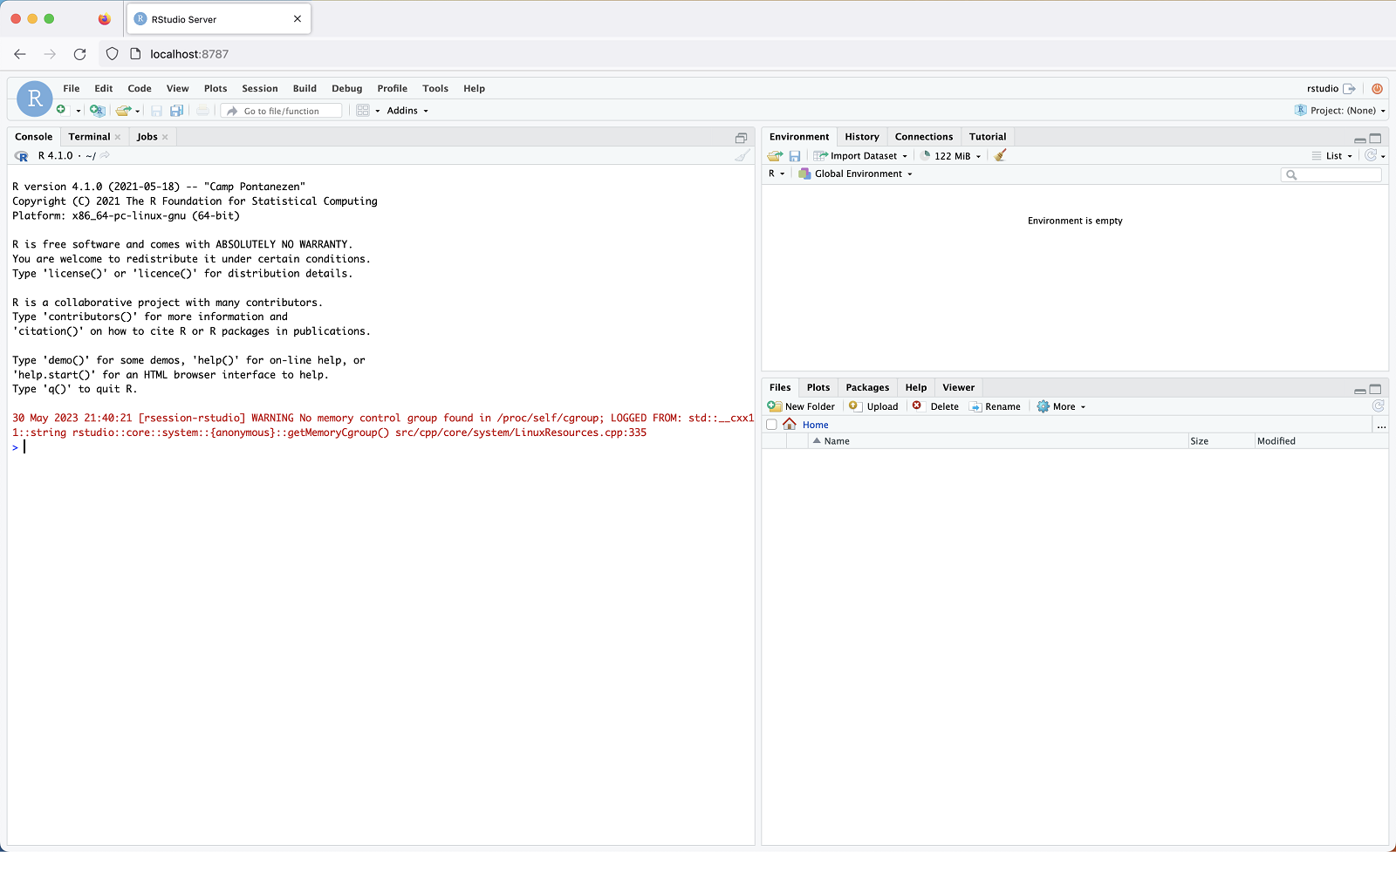Switch to the Terminal tab
1396x872 pixels.
tap(90, 137)
